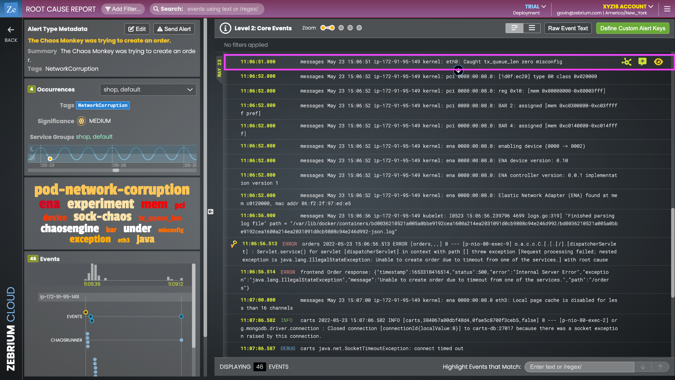This screenshot has width=675, height=380.
Task: Add a comment on the tx_queue_len misconfig event
Action: [643, 62]
